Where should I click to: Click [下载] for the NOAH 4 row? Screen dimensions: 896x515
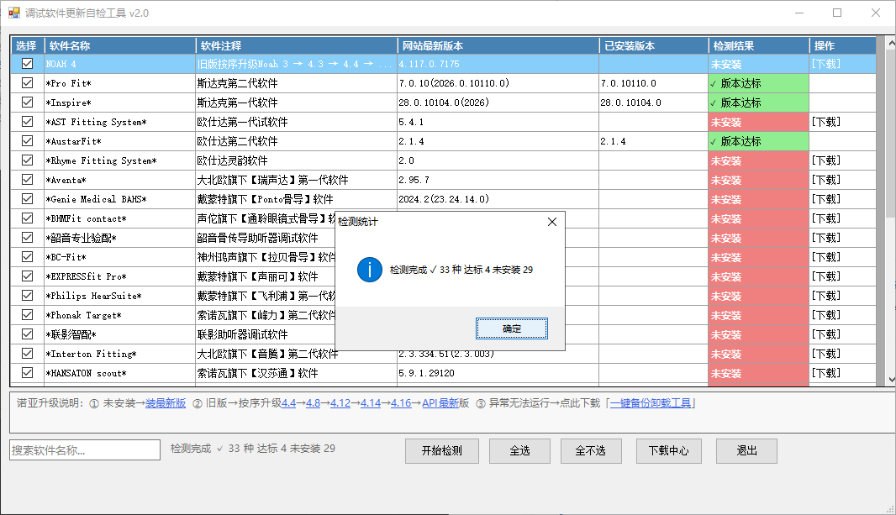(x=825, y=64)
